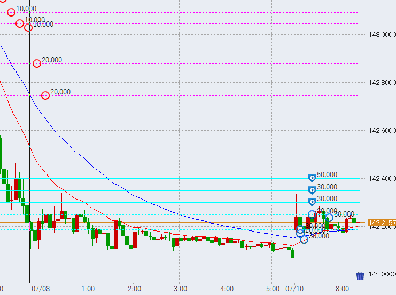The width and height of the screenshot is (396, 295).
Task: Click the orange current price label 142.2157
Action: pyautogui.click(x=382, y=222)
